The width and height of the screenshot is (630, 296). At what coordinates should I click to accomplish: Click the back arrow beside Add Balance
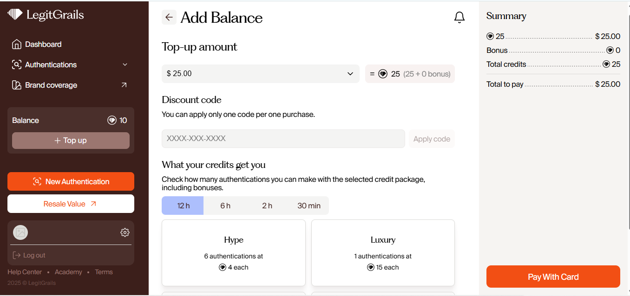(169, 17)
